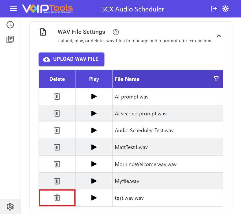Click the logout icon in header

tap(214, 9)
